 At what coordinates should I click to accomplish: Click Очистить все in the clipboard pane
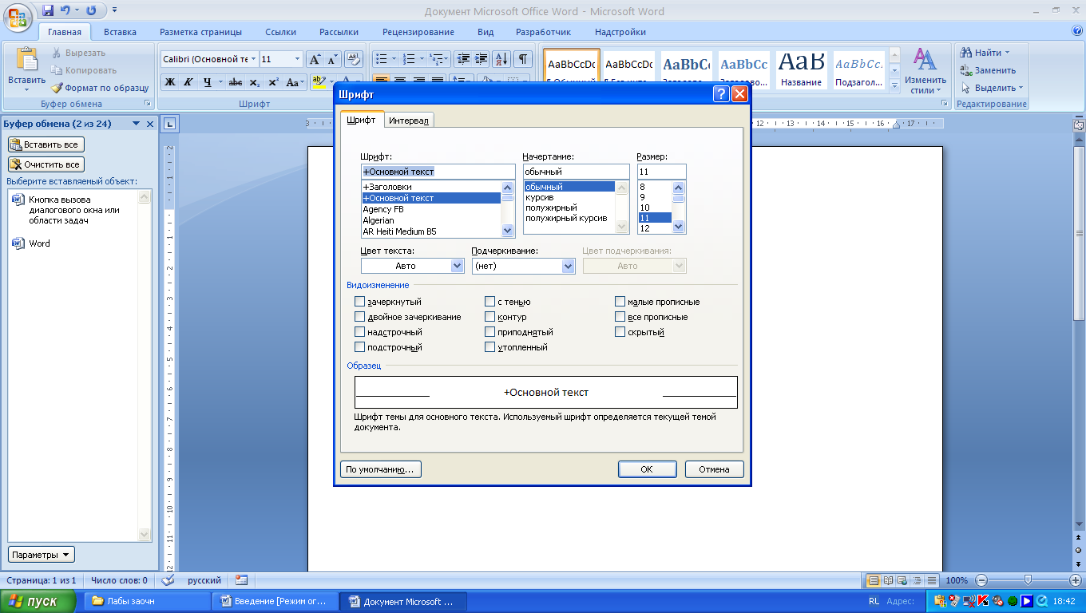46,164
